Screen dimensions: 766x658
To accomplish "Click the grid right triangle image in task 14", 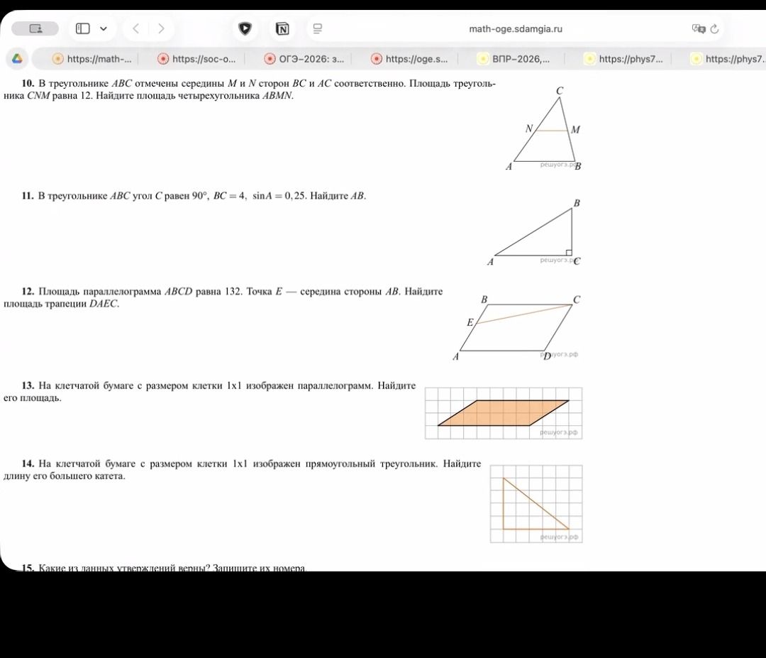I will tap(536, 503).
